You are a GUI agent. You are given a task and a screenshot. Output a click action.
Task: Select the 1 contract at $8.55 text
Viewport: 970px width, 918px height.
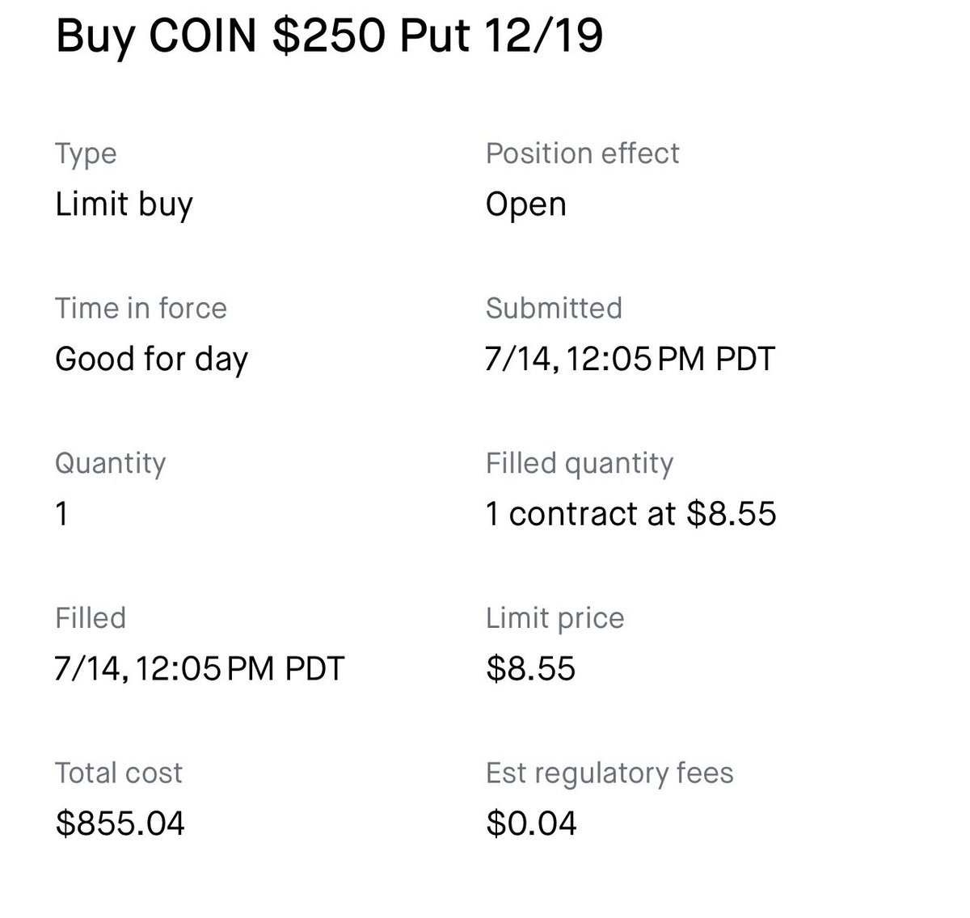click(x=630, y=514)
